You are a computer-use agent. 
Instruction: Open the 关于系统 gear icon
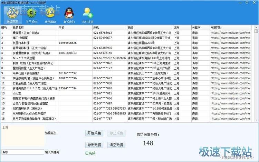(31, 16)
